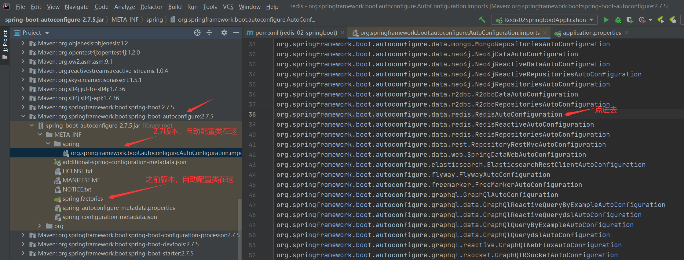Screen dimensions: 684x260
Task: Collapse all in the Project panel
Action: 209,33
